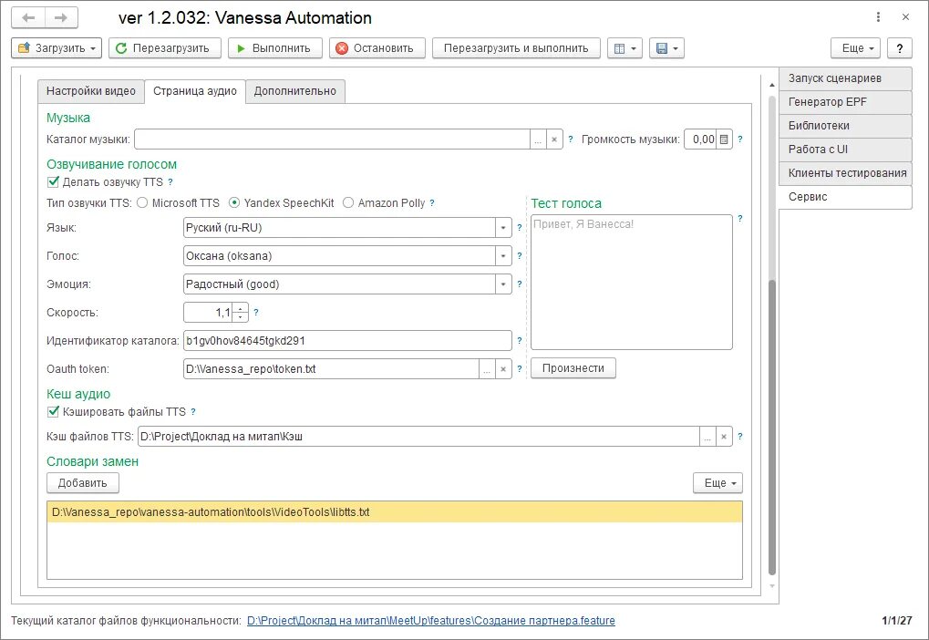
Task: Switch to the Настройки видео tab
Action: tap(91, 90)
